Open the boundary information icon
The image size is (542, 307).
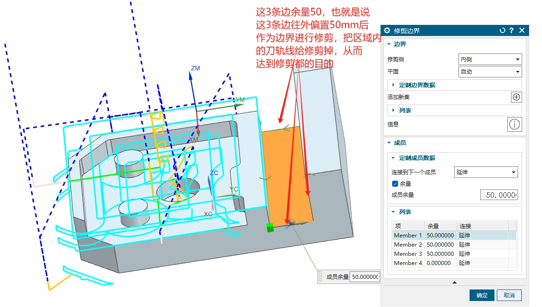point(515,124)
